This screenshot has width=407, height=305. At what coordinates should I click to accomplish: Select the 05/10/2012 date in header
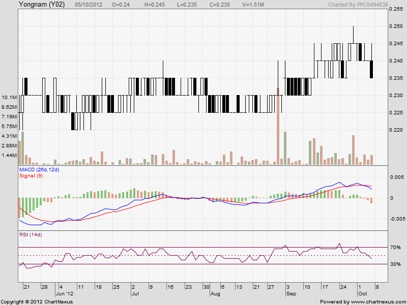click(89, 5)
